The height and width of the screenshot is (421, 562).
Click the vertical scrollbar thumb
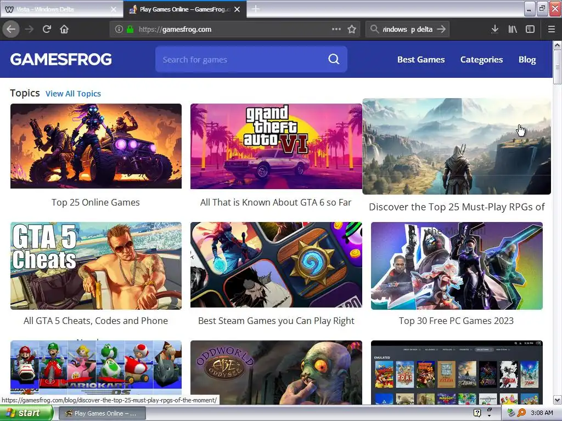click(557, 67)
